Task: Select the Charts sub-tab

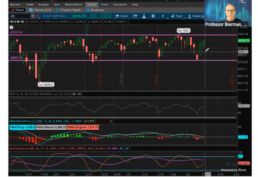Action: 17,10
